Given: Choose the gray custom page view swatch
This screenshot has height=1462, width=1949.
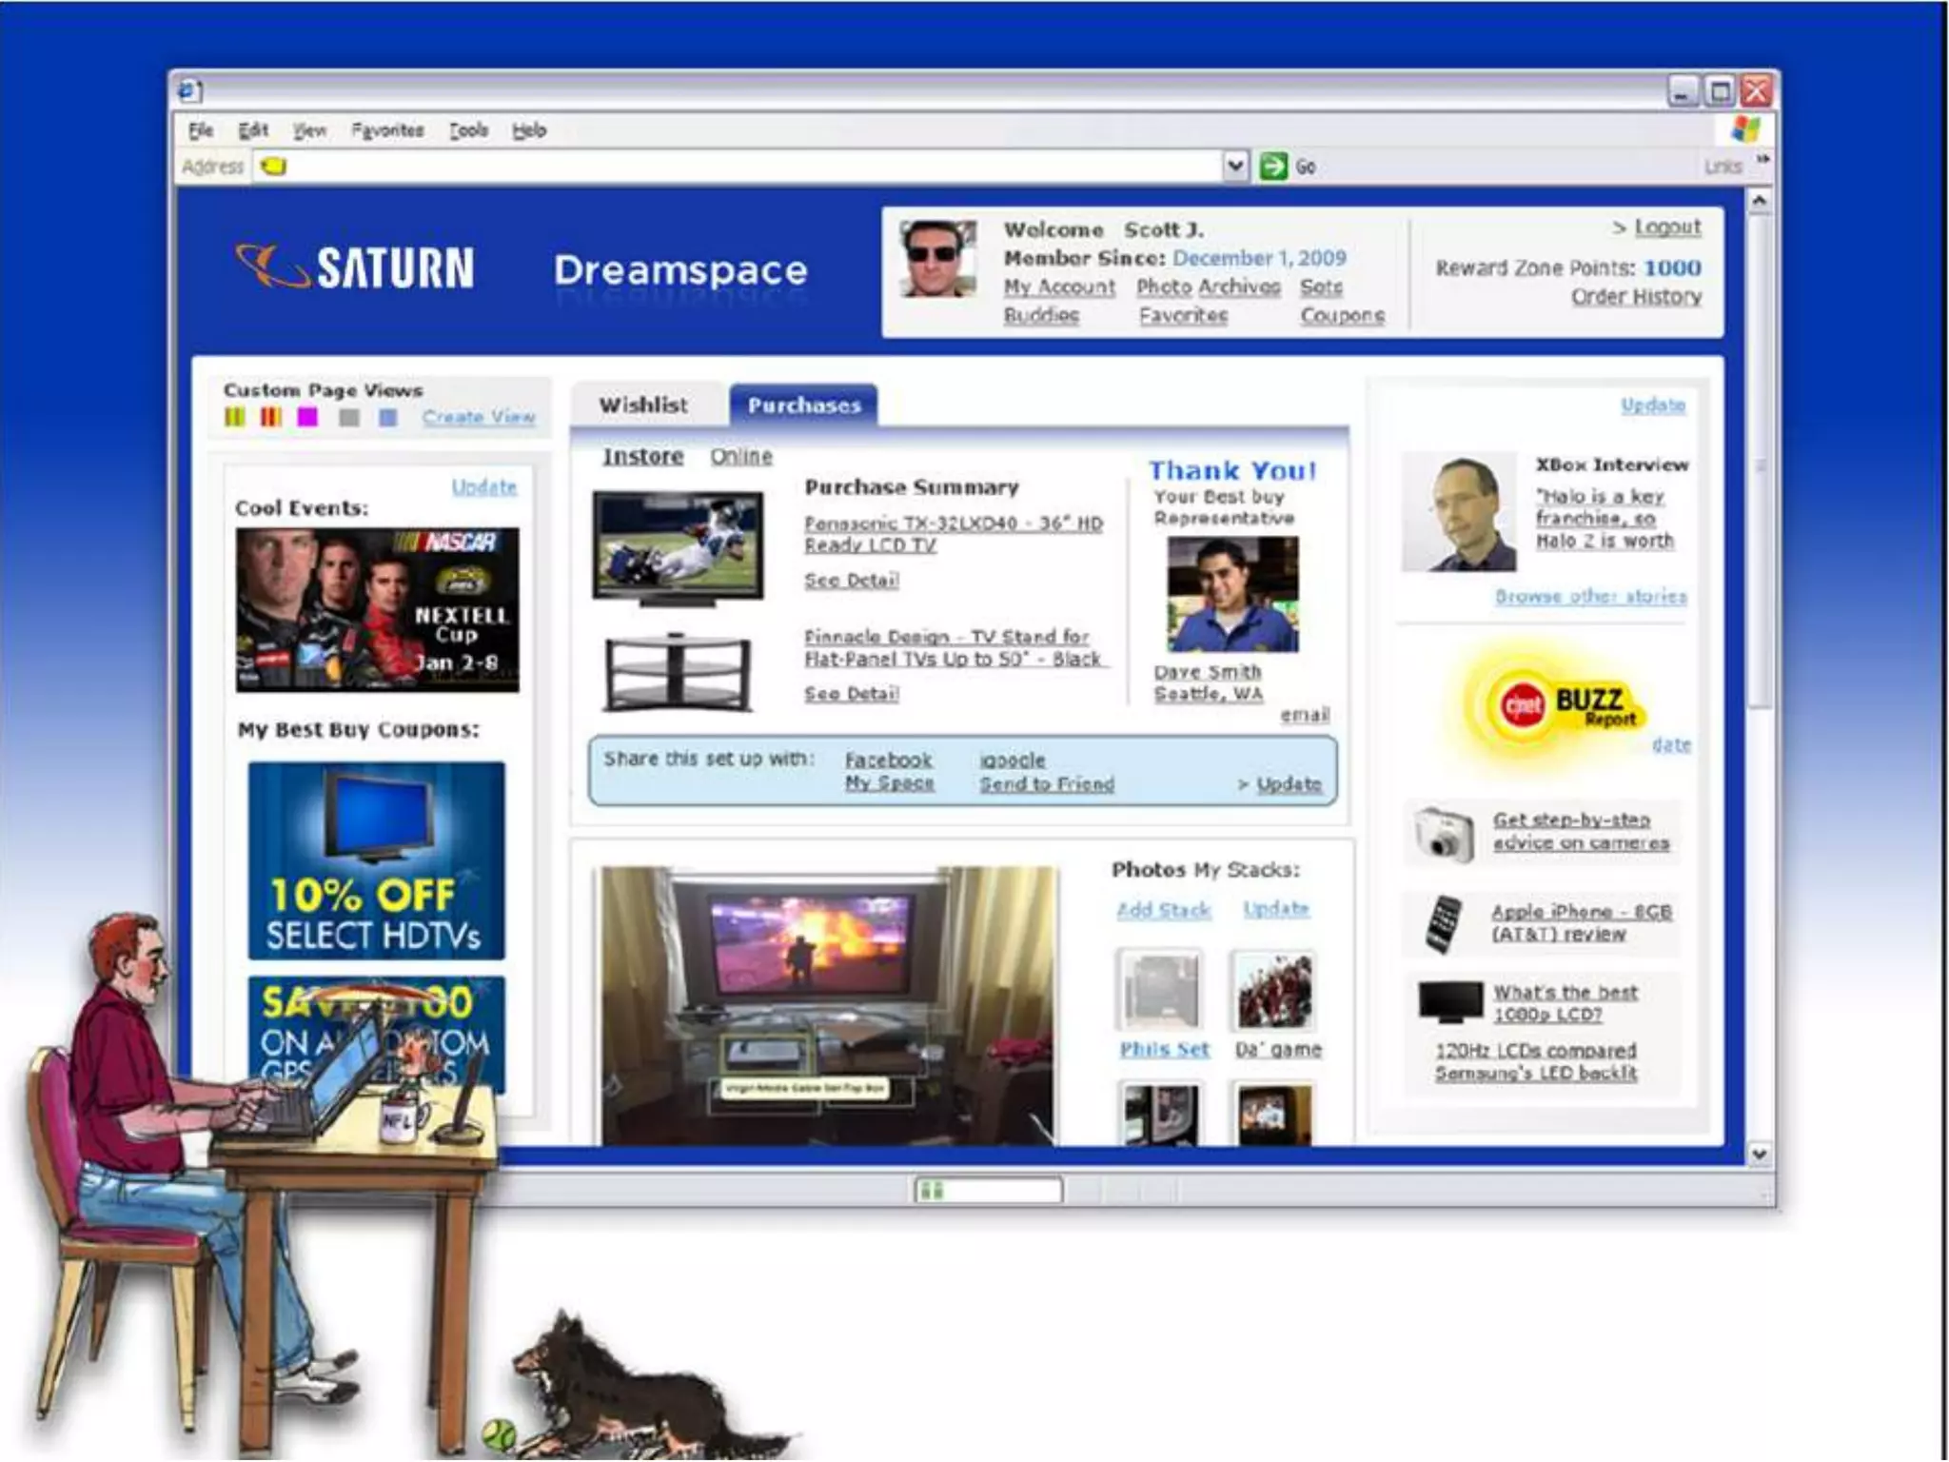Looking at the screenshot, I should coord(349,417).
